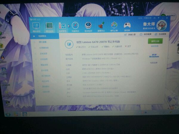Click the 论坛 link in the title bar
179x134 pixels.
pyautogui.click(x=140, y=18)
